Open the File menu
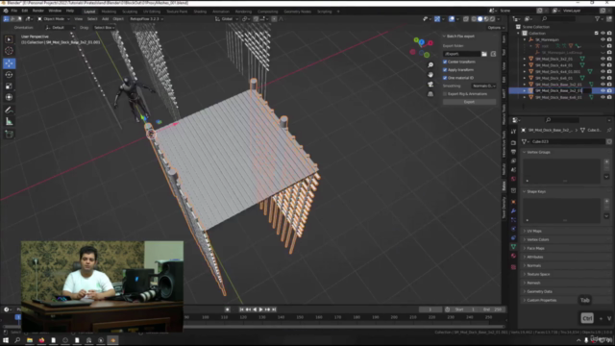Viewport: 615px width, 346px height. coord(14,11)
